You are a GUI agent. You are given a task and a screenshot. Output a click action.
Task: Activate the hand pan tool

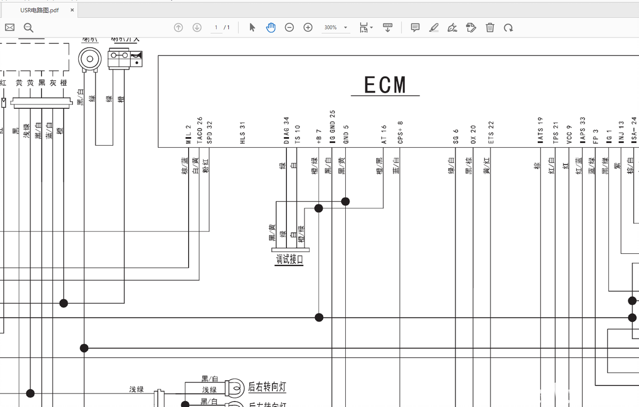[x=271, y=28]
